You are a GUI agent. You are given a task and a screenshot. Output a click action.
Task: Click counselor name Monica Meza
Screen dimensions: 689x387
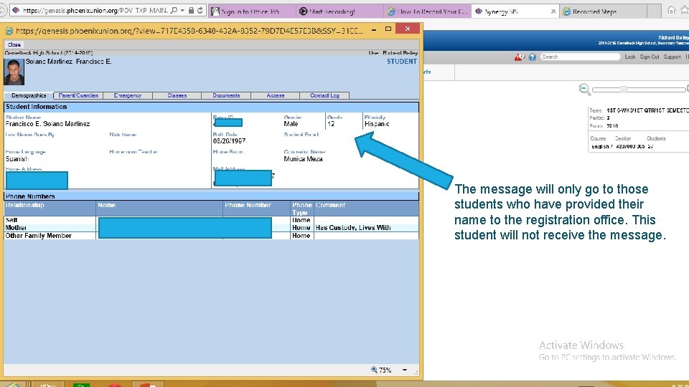[303, 159]
